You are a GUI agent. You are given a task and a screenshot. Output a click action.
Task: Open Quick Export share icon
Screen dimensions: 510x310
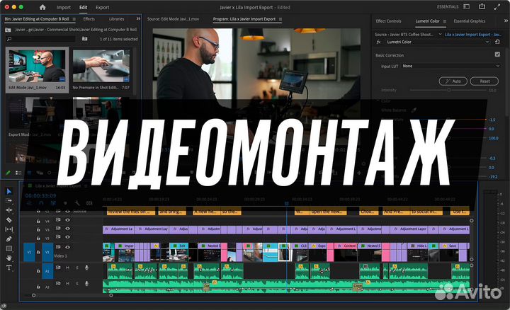coord(482,6)
